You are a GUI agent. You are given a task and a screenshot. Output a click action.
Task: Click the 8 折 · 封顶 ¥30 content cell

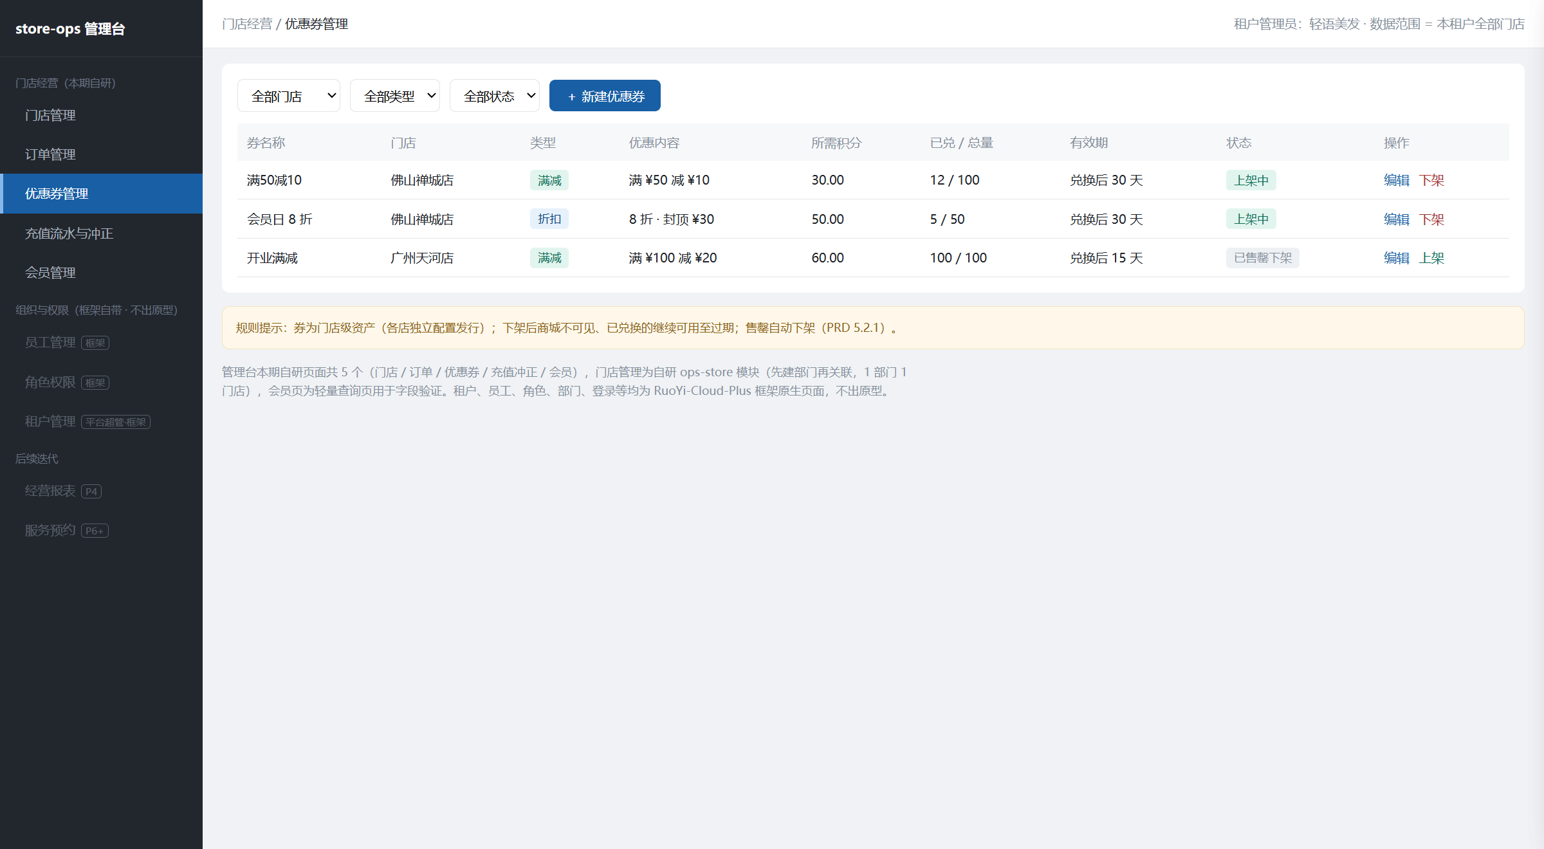pyautogui.click(x=672, y=219)
